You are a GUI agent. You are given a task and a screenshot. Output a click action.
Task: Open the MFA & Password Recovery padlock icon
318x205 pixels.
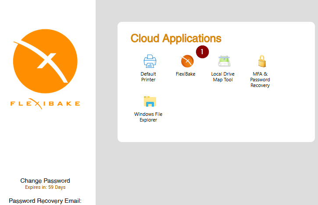pyautogui.click(x=262, y=61)
